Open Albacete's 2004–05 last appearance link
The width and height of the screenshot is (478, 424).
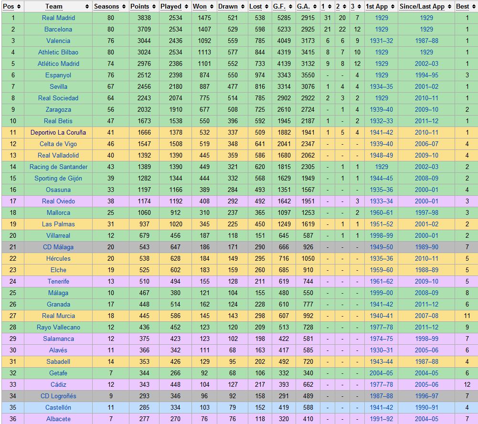(426, 419)
